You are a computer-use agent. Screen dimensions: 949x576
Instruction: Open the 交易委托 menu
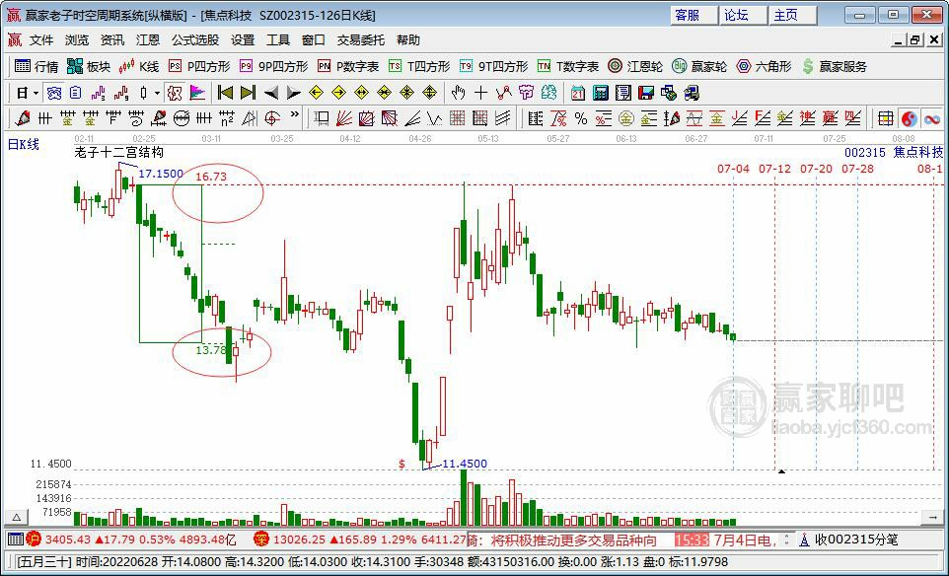(x=361, y=40)
